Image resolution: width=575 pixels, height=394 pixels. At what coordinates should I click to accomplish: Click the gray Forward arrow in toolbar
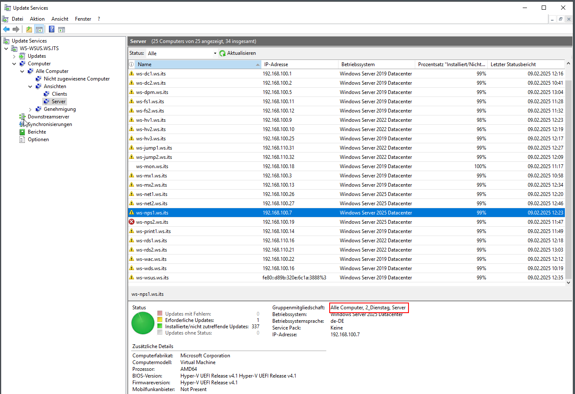16,29
